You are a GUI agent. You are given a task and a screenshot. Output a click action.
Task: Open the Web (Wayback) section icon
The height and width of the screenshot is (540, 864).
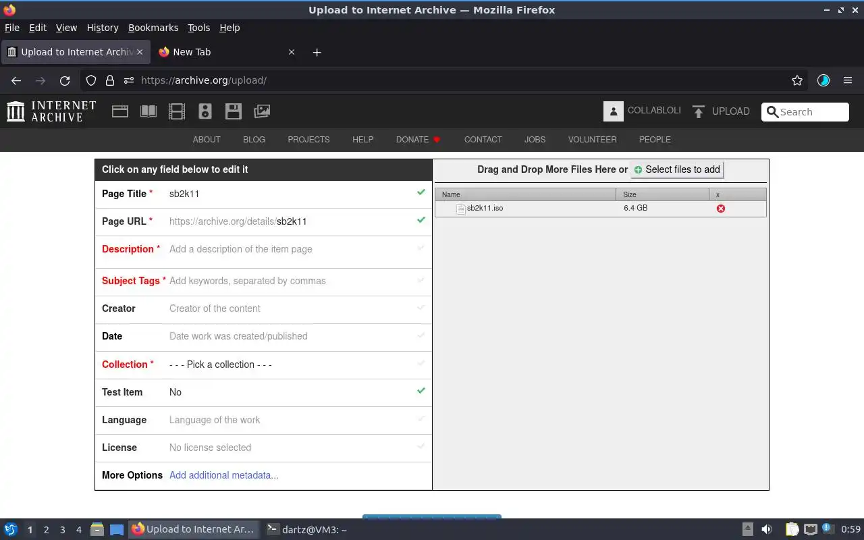click(120, 111)
